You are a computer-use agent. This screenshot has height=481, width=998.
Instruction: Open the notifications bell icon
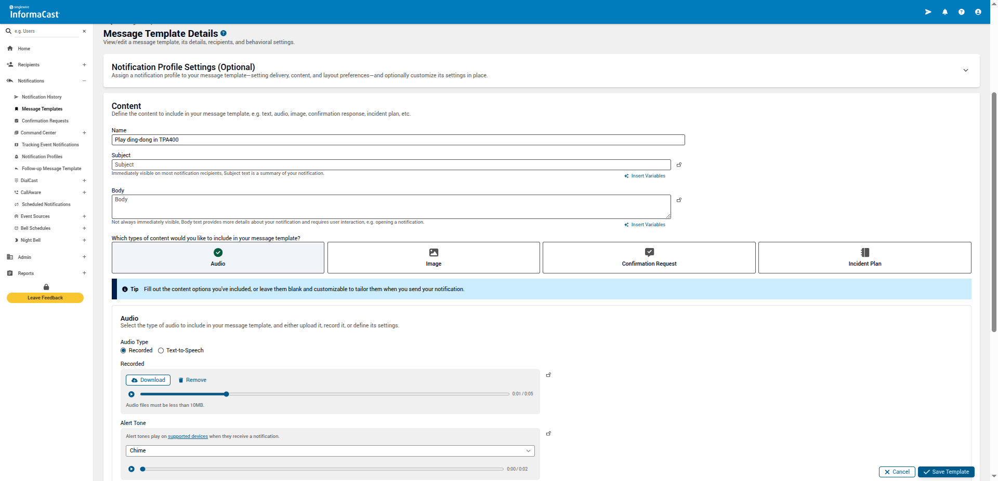coord(945,11)
